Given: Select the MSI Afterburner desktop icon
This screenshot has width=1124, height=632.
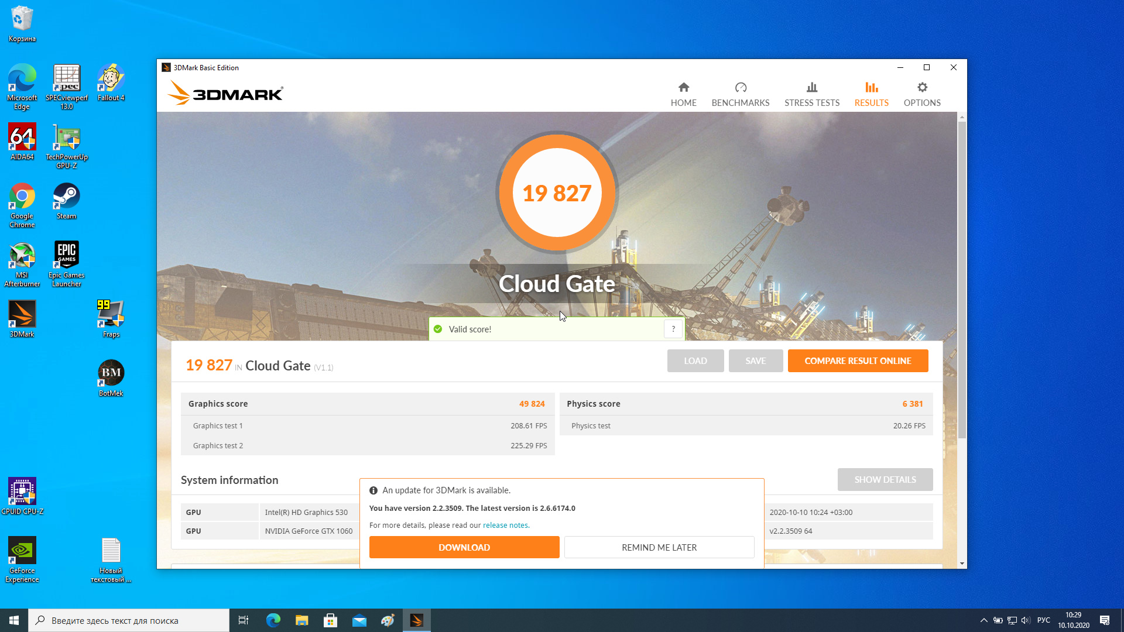Looking at the screenshot, I should coord(22,264).
